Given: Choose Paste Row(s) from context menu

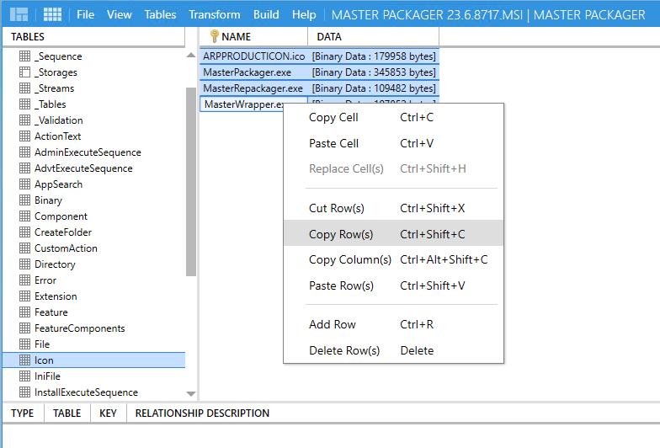Looking at the screenshot, I should coord(394,286).
